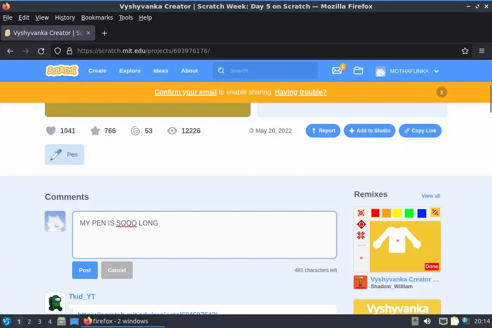Click inside the comment text box

205,235
